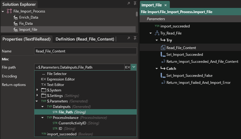Click the Solution Explorer panel title
241x139 pixels.
19,4
